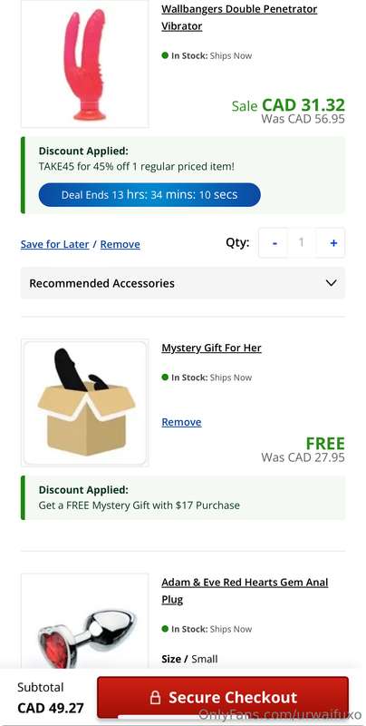Open the Mystery Gift For Her product page
366x726 pixels.
(211, 348)
